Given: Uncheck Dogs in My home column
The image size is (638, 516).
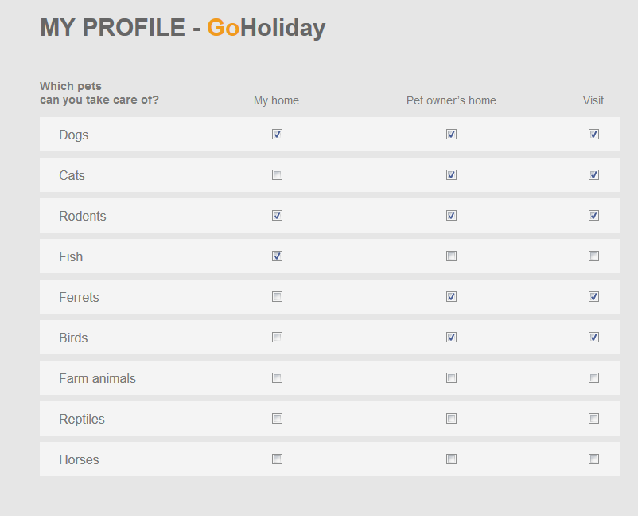Looking at the screenshot, I should click(x=277, y=135).
